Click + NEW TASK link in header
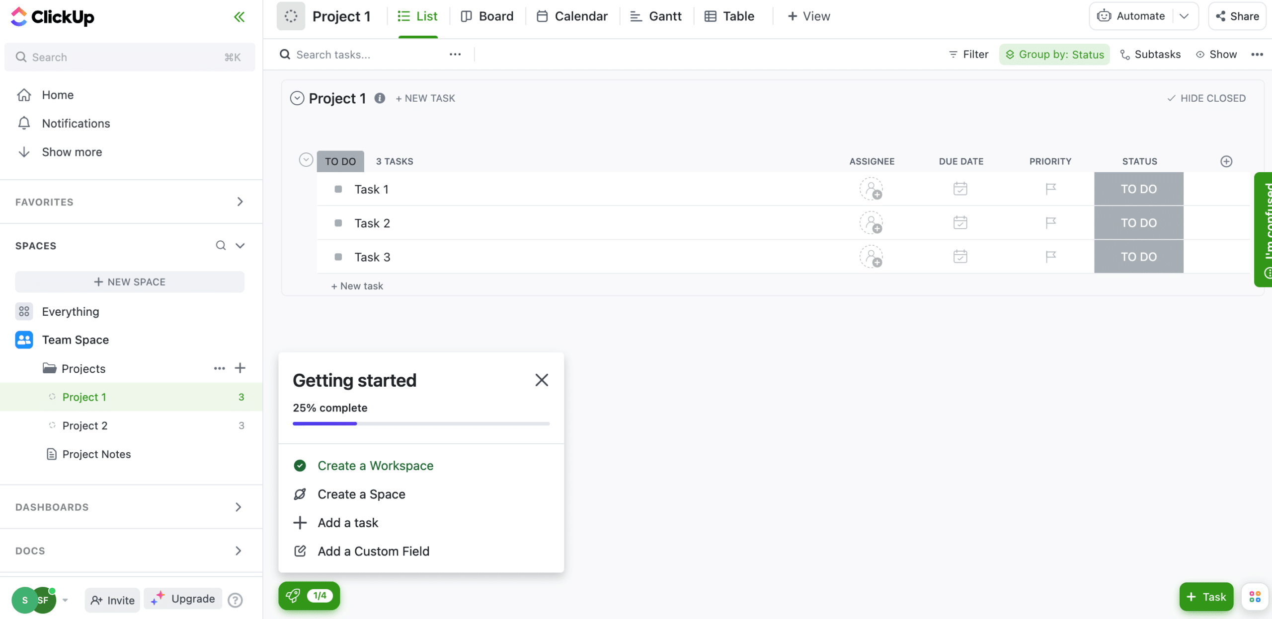 [x=425, y=98]
